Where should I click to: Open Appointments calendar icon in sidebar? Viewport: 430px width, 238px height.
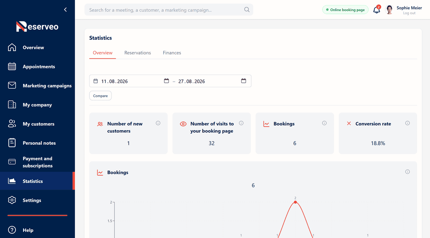(12, 66)
